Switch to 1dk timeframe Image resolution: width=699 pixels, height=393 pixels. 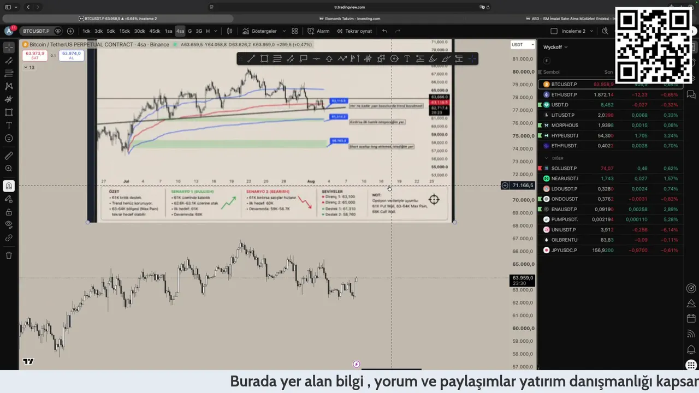click(86, 31)
